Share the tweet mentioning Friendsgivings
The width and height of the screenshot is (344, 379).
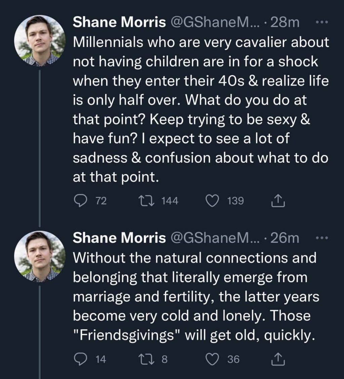[x=278, y=359]
